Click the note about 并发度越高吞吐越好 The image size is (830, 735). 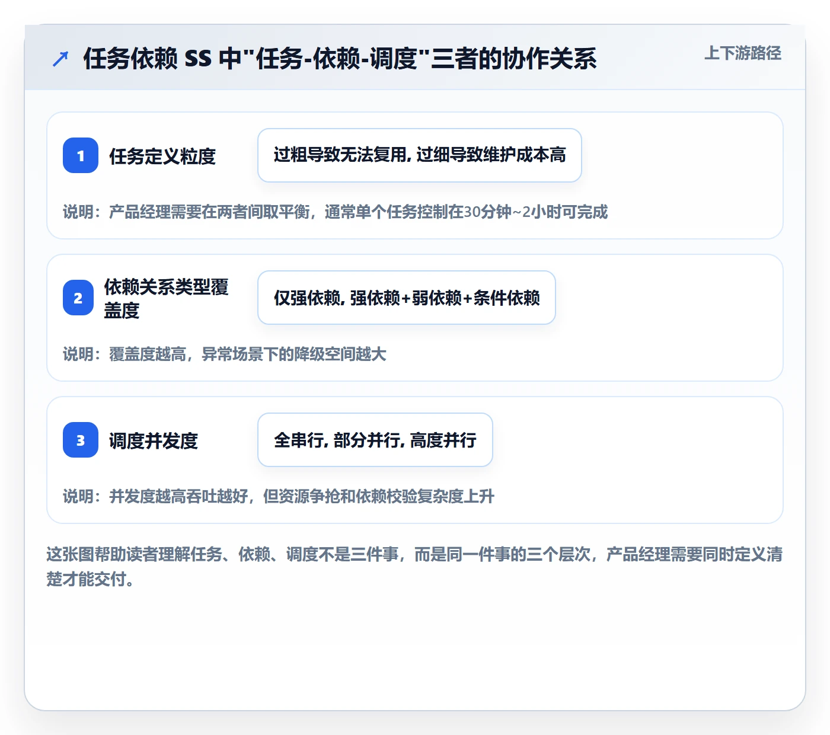[279, 496]
